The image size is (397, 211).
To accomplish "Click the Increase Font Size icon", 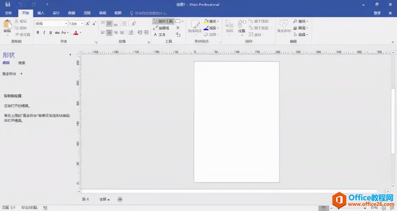I will click(88, 23).
